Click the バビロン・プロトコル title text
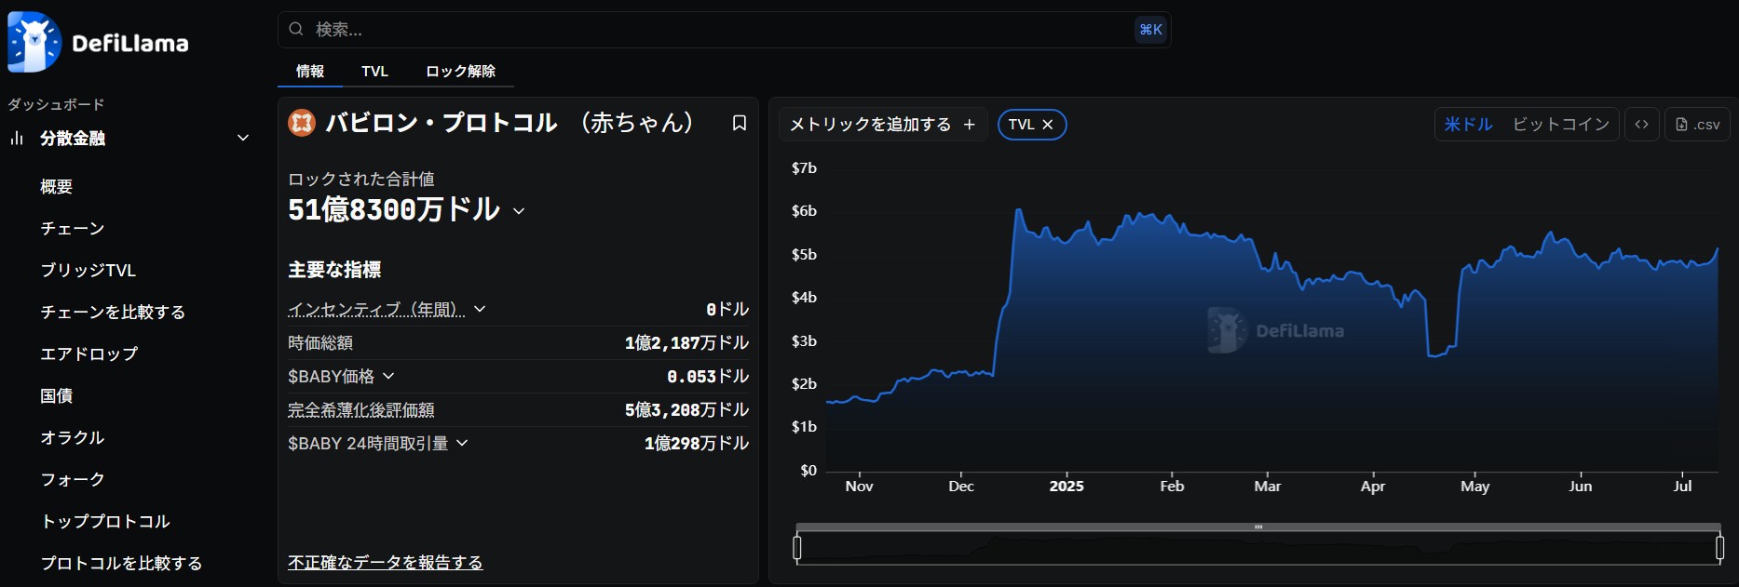Image resolution: width=1739 pixels, height=587 pixels. (x=441, y=123)
